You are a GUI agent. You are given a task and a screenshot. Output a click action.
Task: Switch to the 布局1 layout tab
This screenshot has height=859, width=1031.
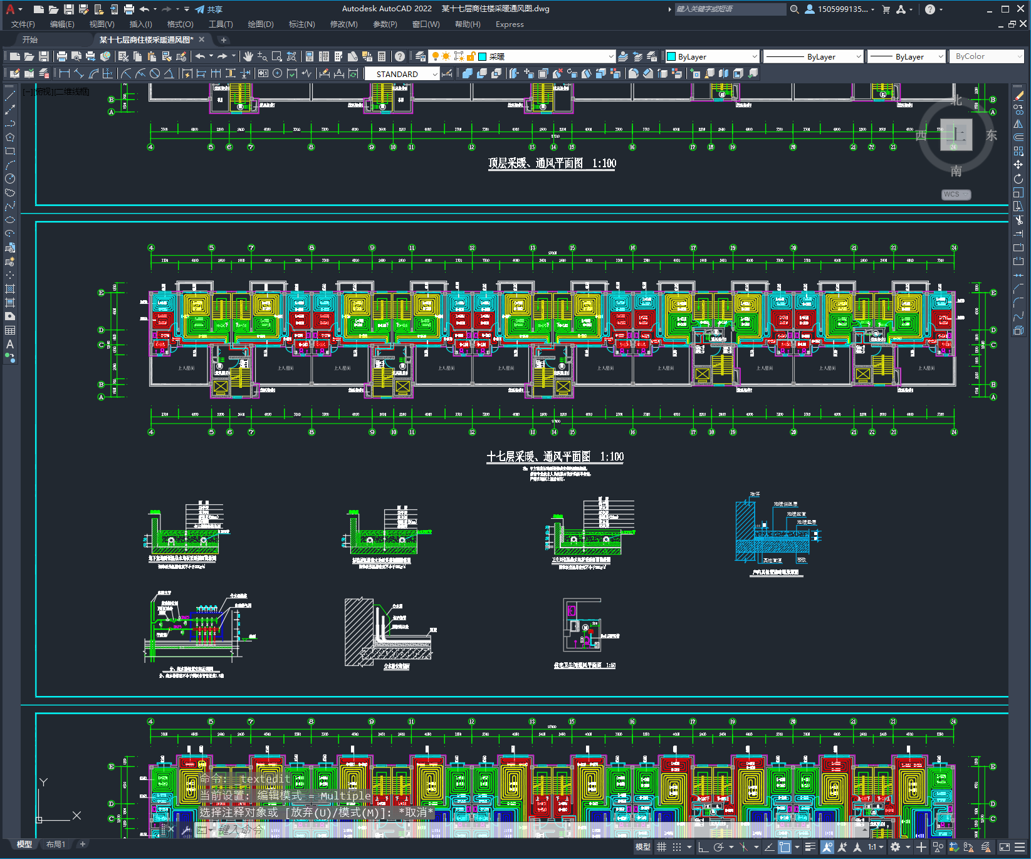[x=56, y=844]
